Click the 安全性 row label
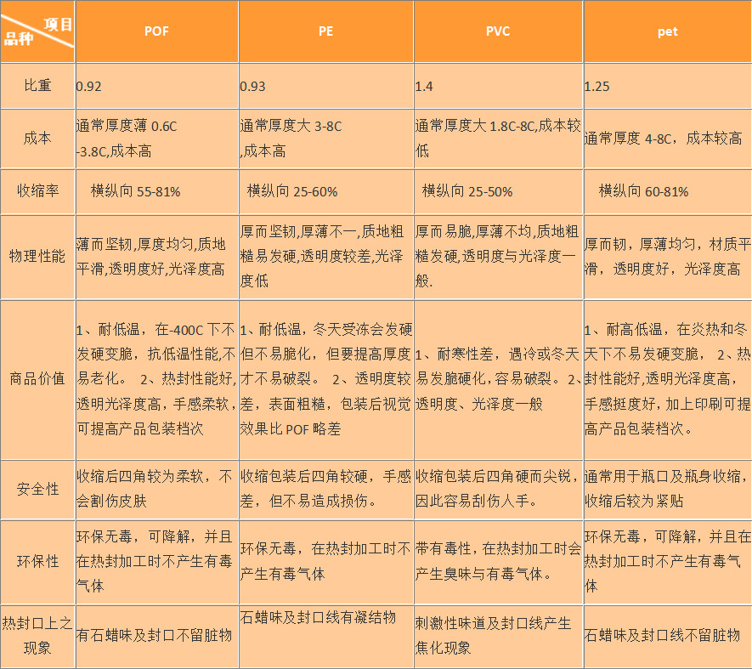 (37, 489)
